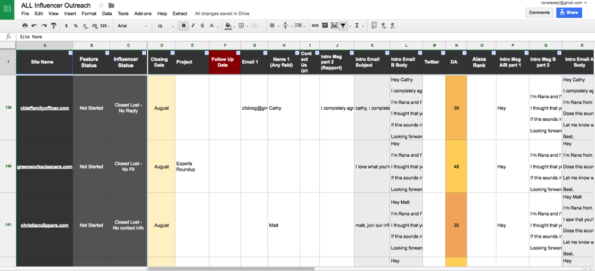Open the christianclippers.com link
Screen dimensions: 595x271
[x=45, y=225]
